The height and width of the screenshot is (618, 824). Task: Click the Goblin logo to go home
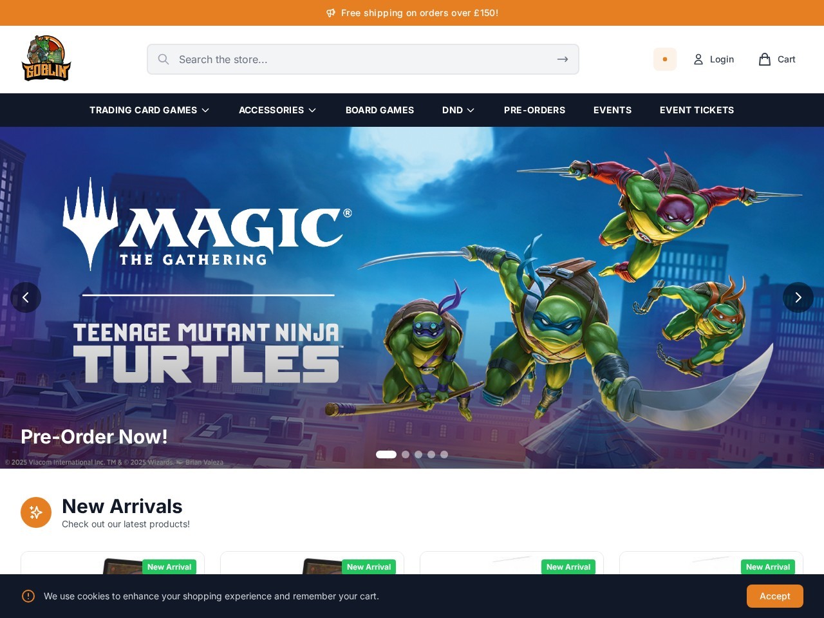coord(46,58)
